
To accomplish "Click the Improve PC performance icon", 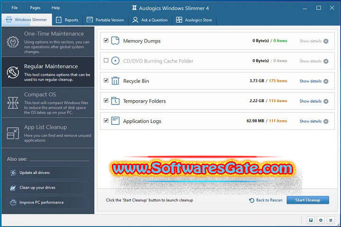I will pos(13,202).
